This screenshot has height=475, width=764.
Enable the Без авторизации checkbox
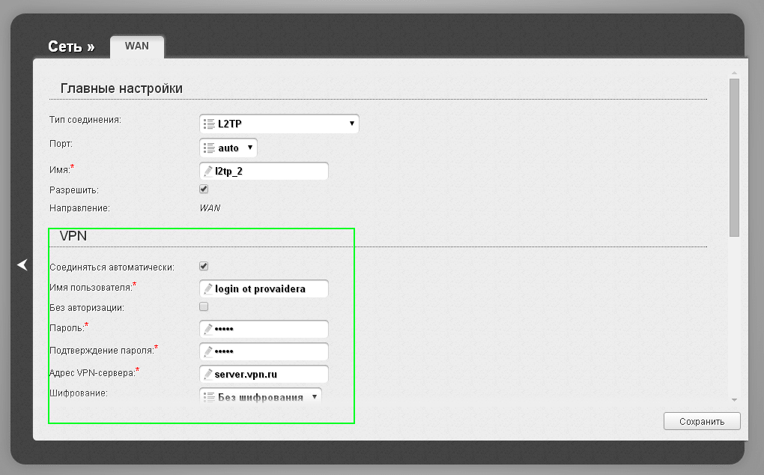[x=204, y=306]
